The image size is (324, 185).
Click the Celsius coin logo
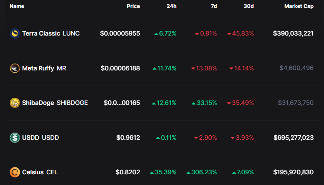point(15,172)
